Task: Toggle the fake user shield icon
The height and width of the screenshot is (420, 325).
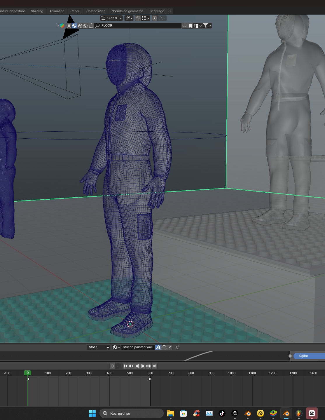Action: pos(158,347)
